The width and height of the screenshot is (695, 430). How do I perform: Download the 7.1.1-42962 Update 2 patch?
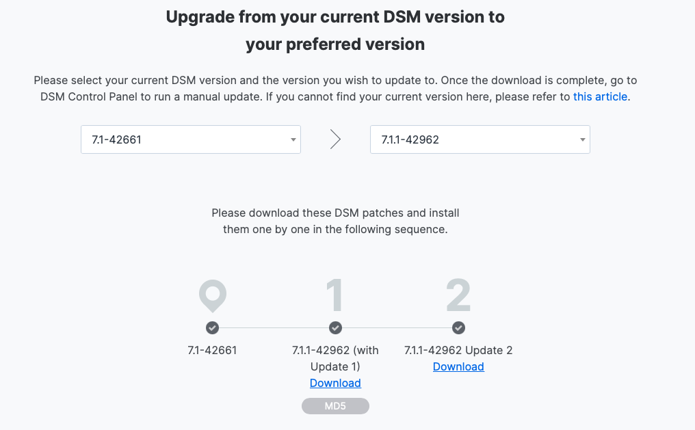point(458,366)
